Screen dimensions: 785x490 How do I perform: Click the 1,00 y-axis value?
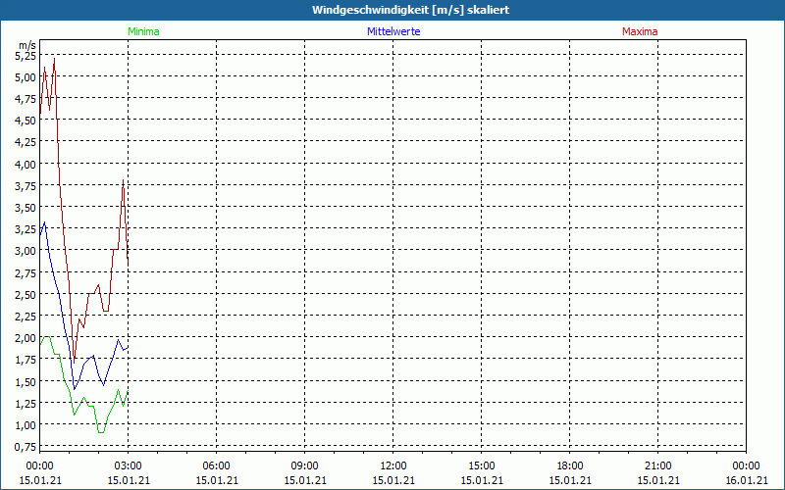(26, 425)
